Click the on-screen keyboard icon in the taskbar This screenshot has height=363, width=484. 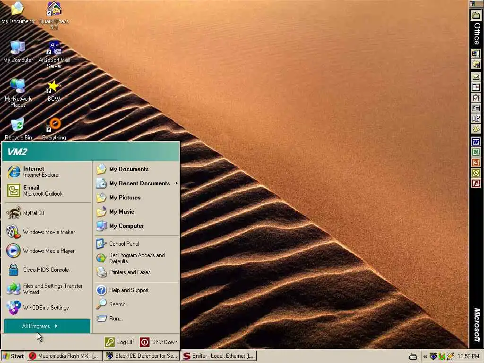click(x=413, y=356)
